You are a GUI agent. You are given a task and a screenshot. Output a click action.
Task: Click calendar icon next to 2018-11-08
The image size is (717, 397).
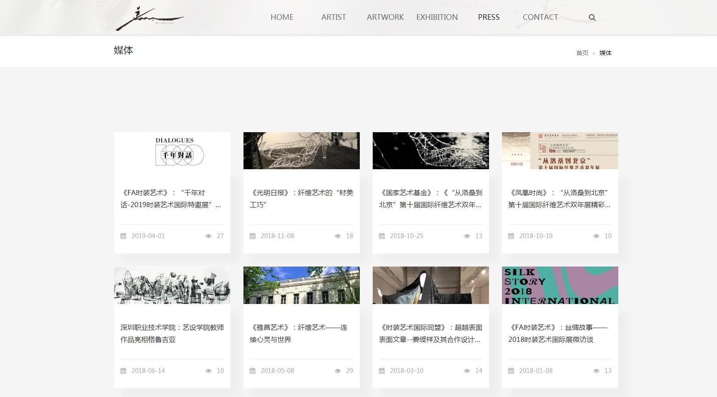(x=253, y=236)
